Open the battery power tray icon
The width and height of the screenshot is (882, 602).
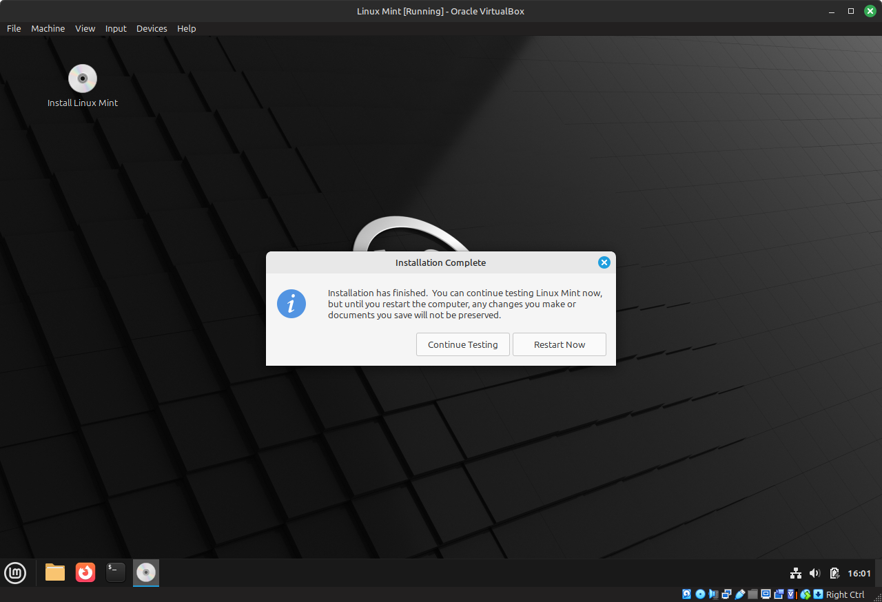click(x=834, y=573)
